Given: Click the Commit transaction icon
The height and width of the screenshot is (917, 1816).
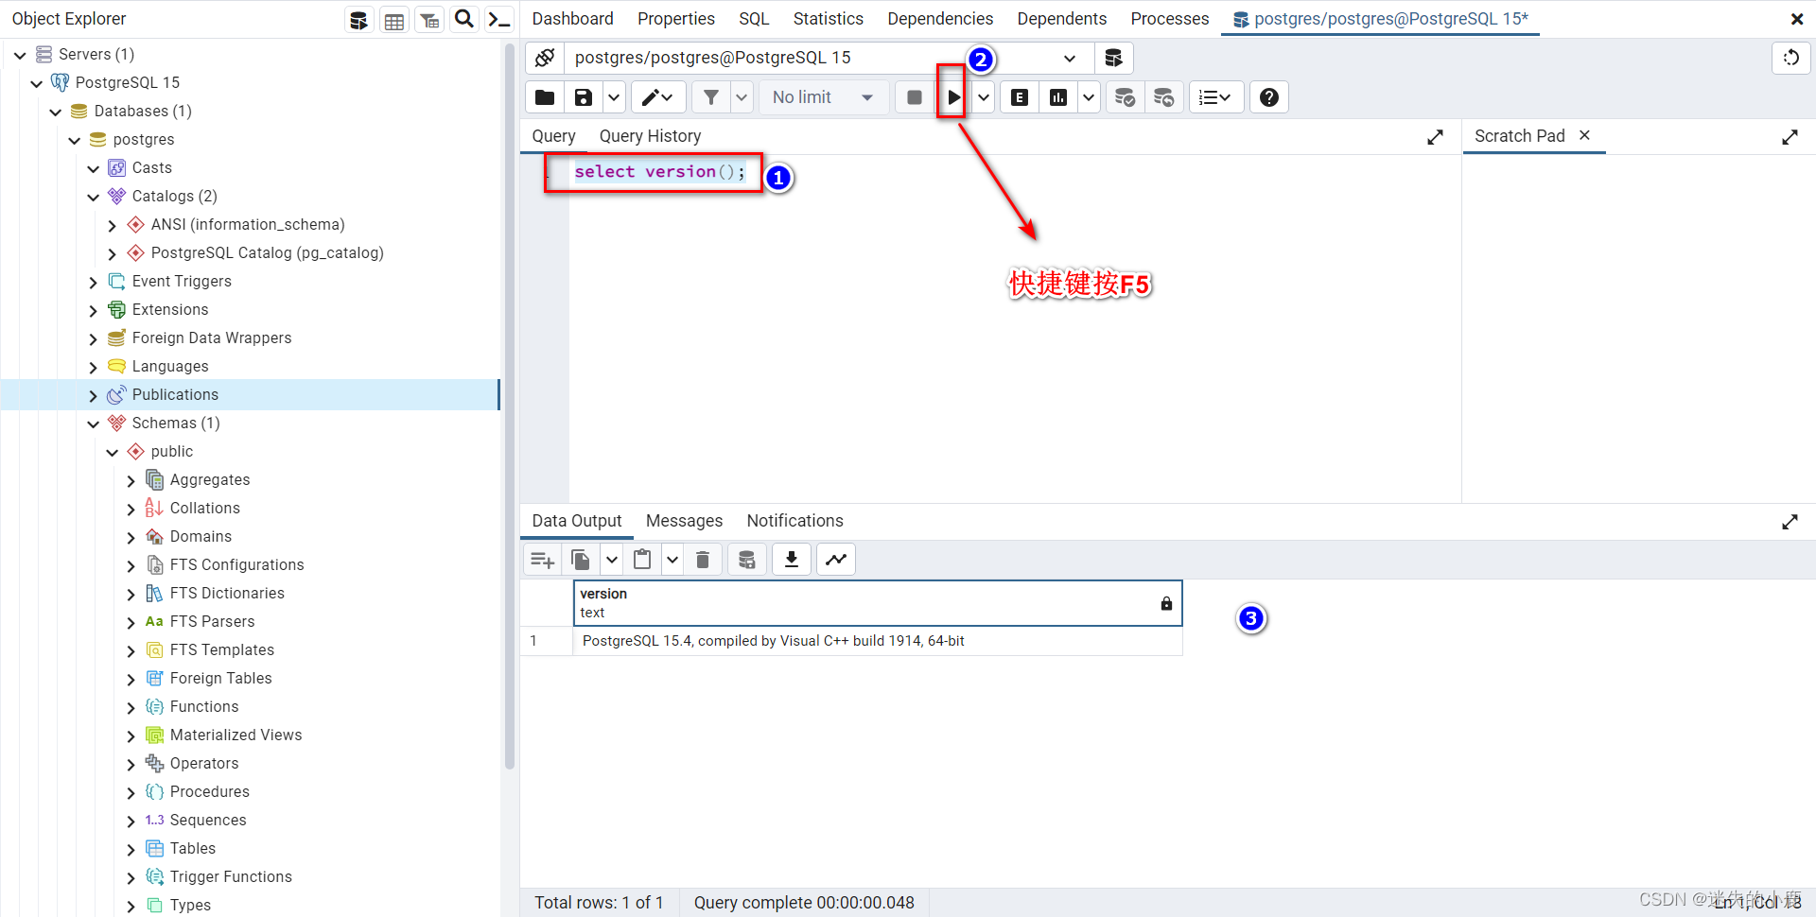Looking at the screenshot, I should pyautogui.click(x=1125, y=97).
